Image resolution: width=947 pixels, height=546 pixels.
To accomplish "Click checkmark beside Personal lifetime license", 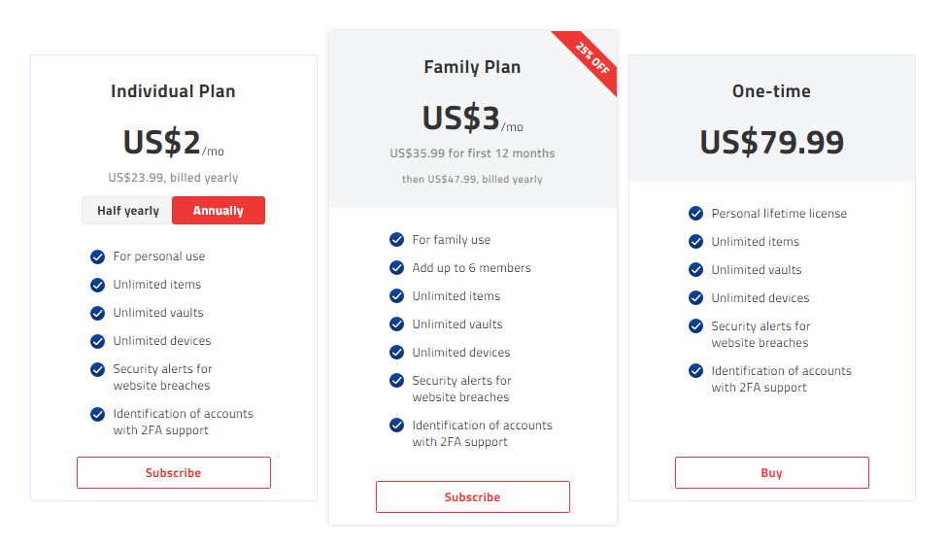I will click(x=695, y=214).
